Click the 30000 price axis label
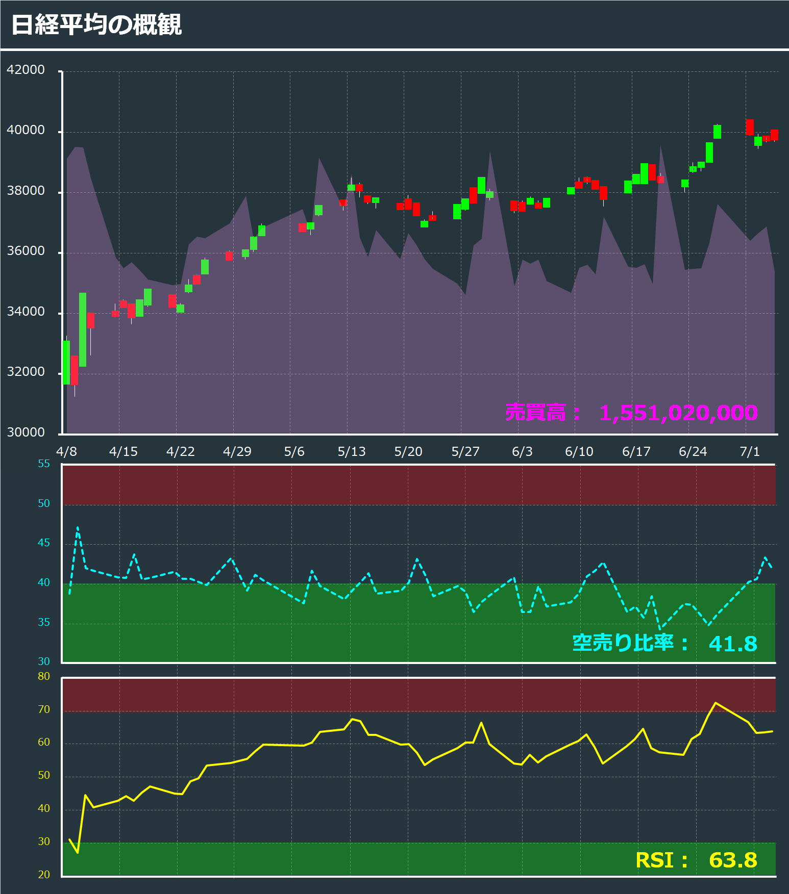This screenshot has width=789, height=894. point(26,432)
